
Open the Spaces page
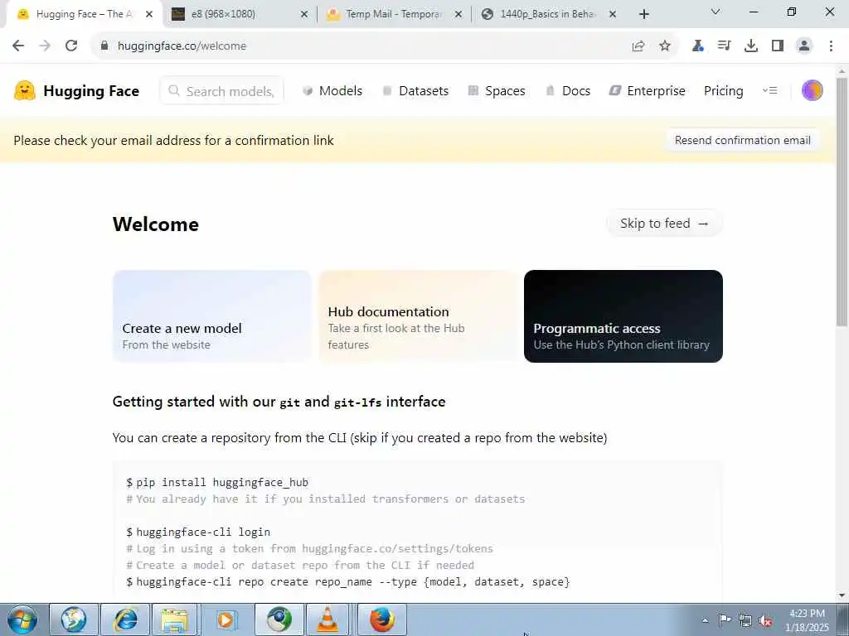pos(497,91)
